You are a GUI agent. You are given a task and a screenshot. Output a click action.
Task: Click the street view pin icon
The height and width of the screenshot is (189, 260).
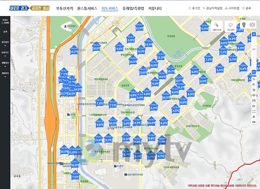[243, 25]
